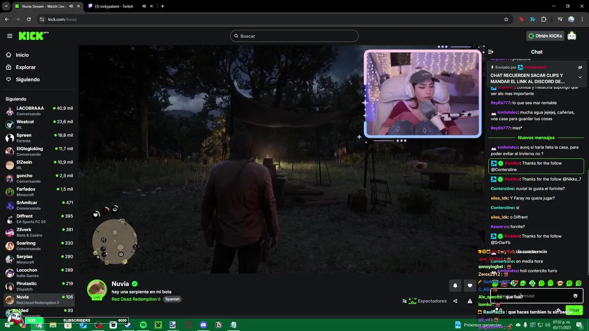Viewport: 589px width, 331px height.
Task: Click the address bar URL
Action: point(62,19)
